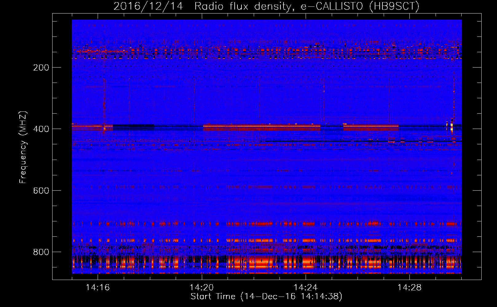
Task: Click the 14:28 time tick label
Action: click(x=409, y=288)
